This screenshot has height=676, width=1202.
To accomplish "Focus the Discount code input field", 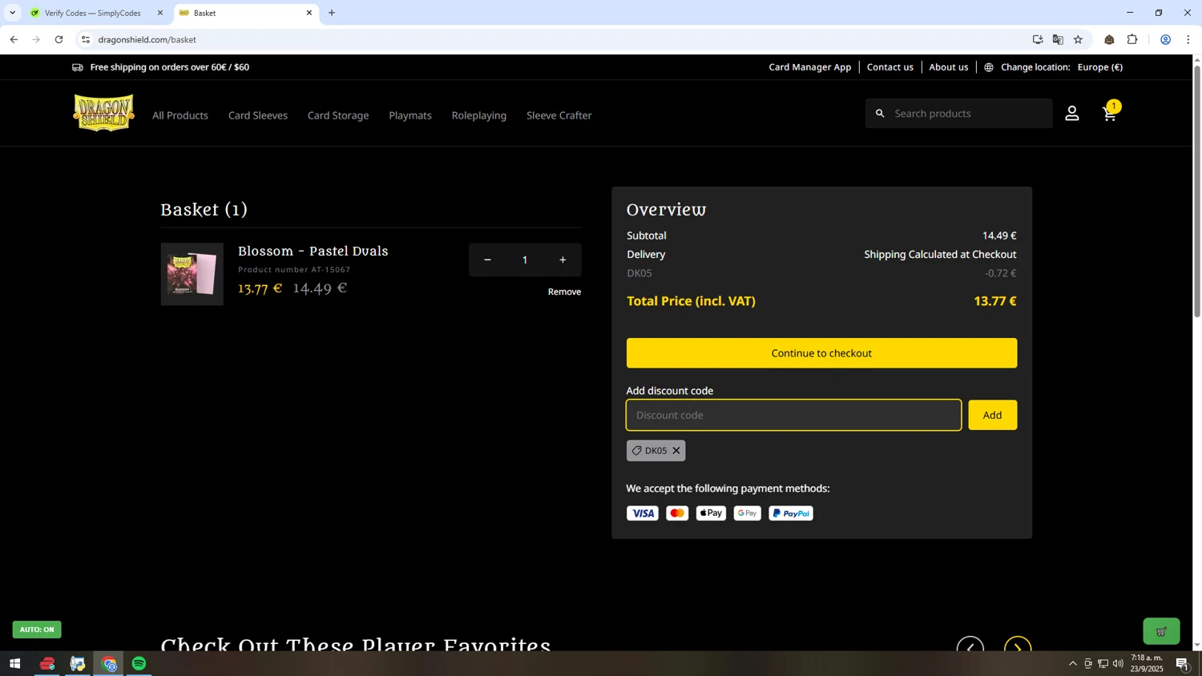I will [x=793, y=415].
